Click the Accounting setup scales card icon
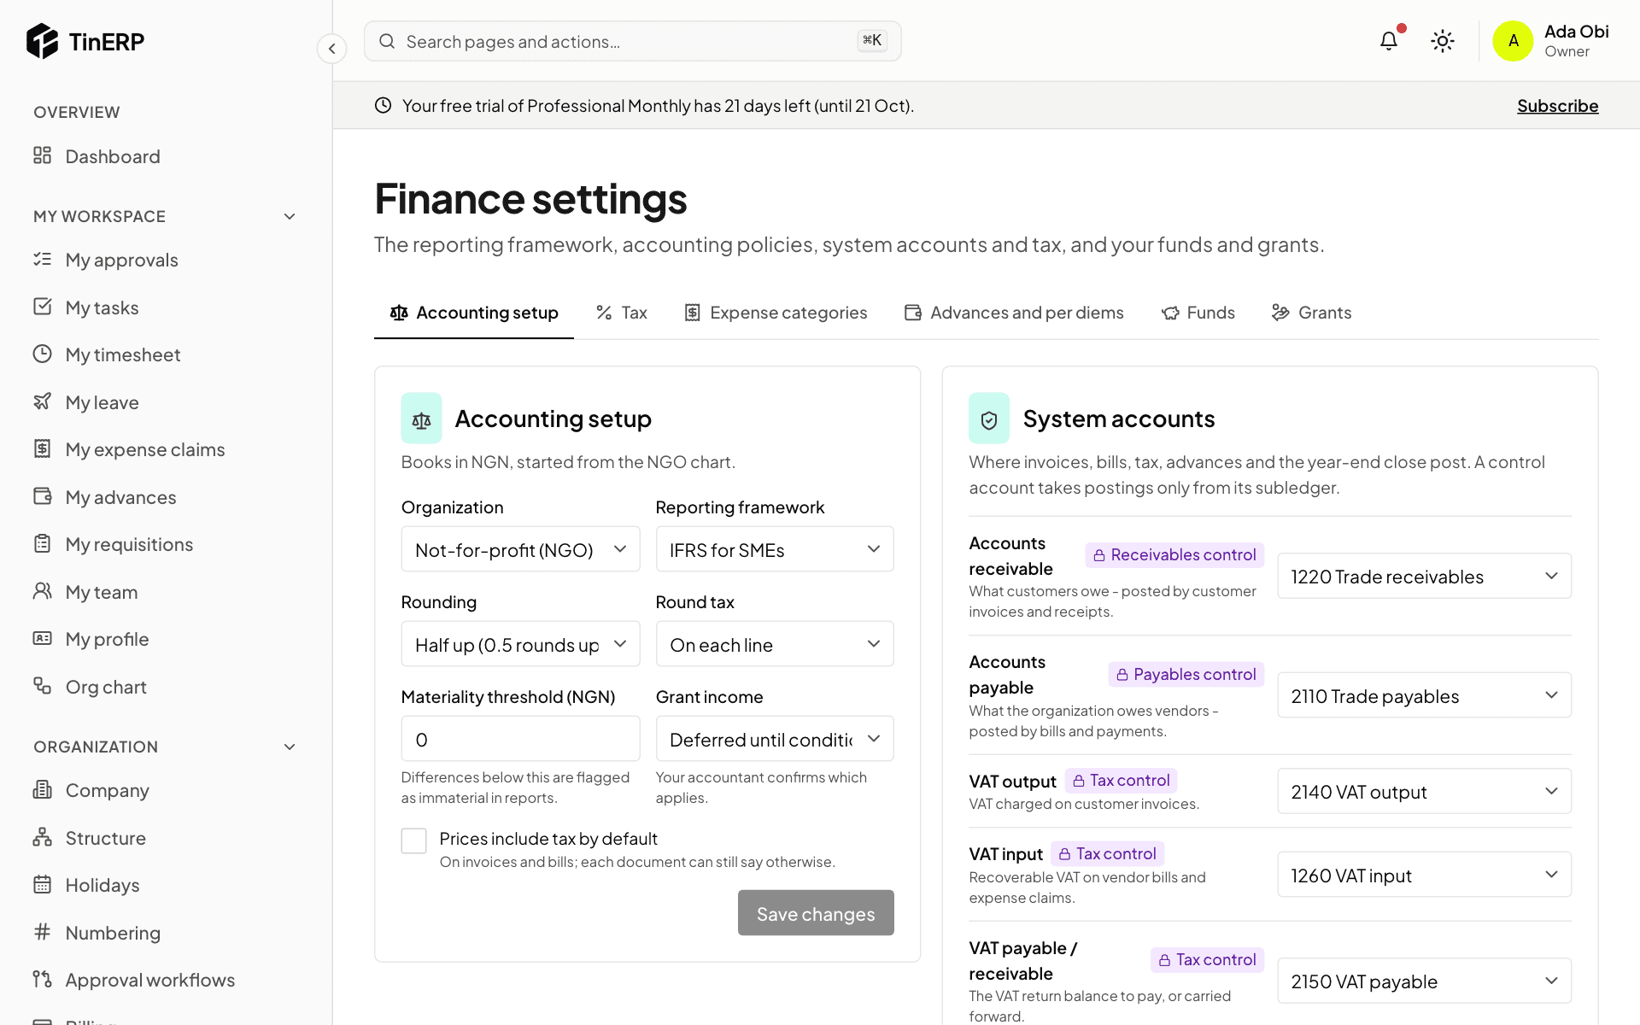Image resolution: width=1640 pixels, height=1025 pixels. point(421,419)
